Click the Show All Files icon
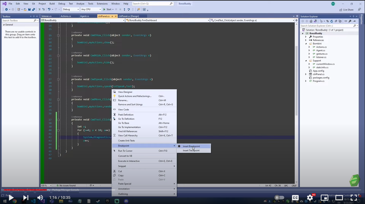Screen dimensions: 365x204 (x=340, y=21)
